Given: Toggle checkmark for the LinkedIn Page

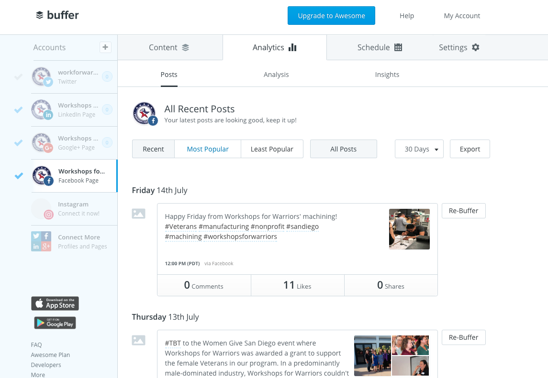Looking at the screenshot, I should coord(19,109).
